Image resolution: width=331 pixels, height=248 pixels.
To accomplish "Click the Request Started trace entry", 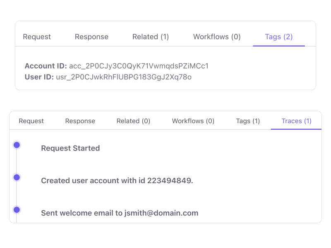I will 70,148.
